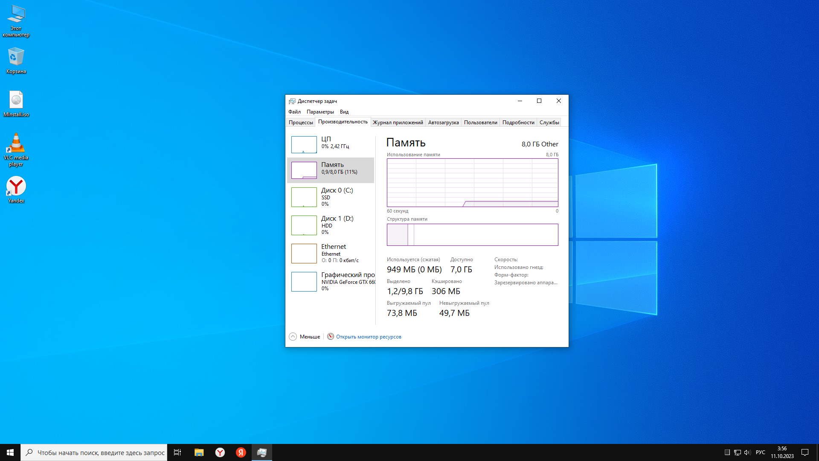Screen dimensions: 819x461
Task: Select NVIDIA GeForce GPU graph icon
Action: pyautogui.click(x=304, y=282)
